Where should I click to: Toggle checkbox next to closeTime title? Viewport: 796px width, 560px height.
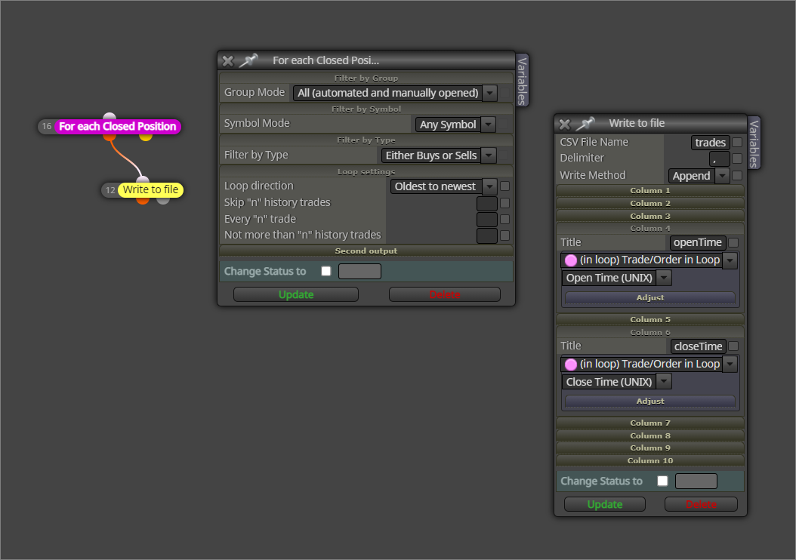pos(733,346)
